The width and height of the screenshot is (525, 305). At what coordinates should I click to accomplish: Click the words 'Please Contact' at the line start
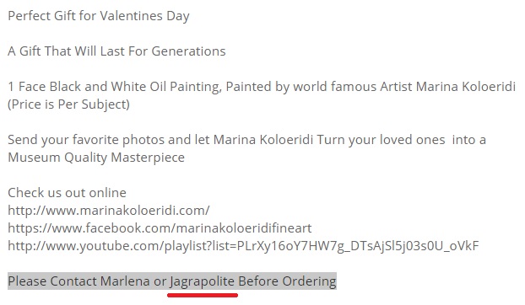[52, 281]
